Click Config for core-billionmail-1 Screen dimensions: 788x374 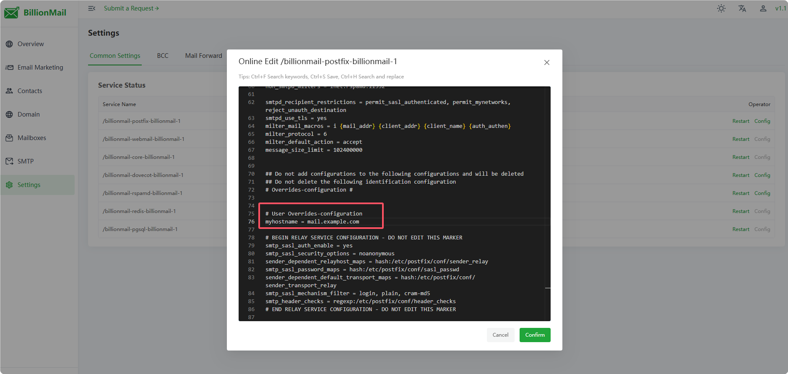pyautogui.click(x=762, y=157)
